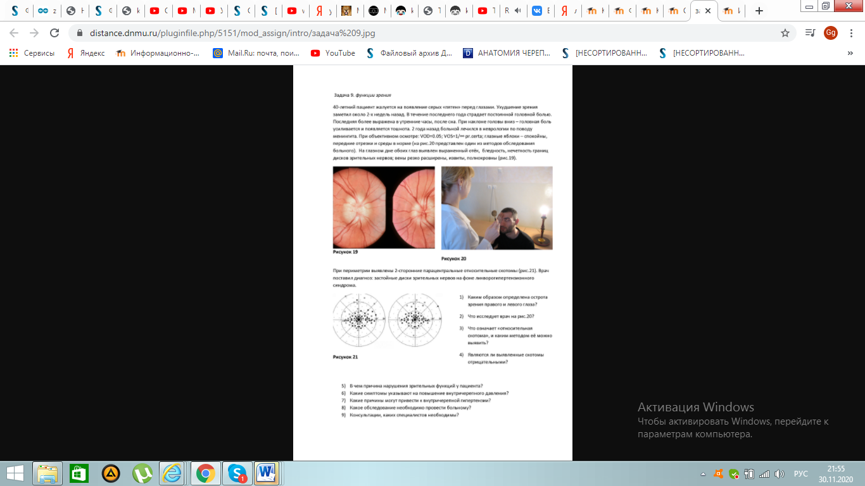Click the orange antivirus tray icon
The width and height of the screenshot is (865, 486).
718,473
